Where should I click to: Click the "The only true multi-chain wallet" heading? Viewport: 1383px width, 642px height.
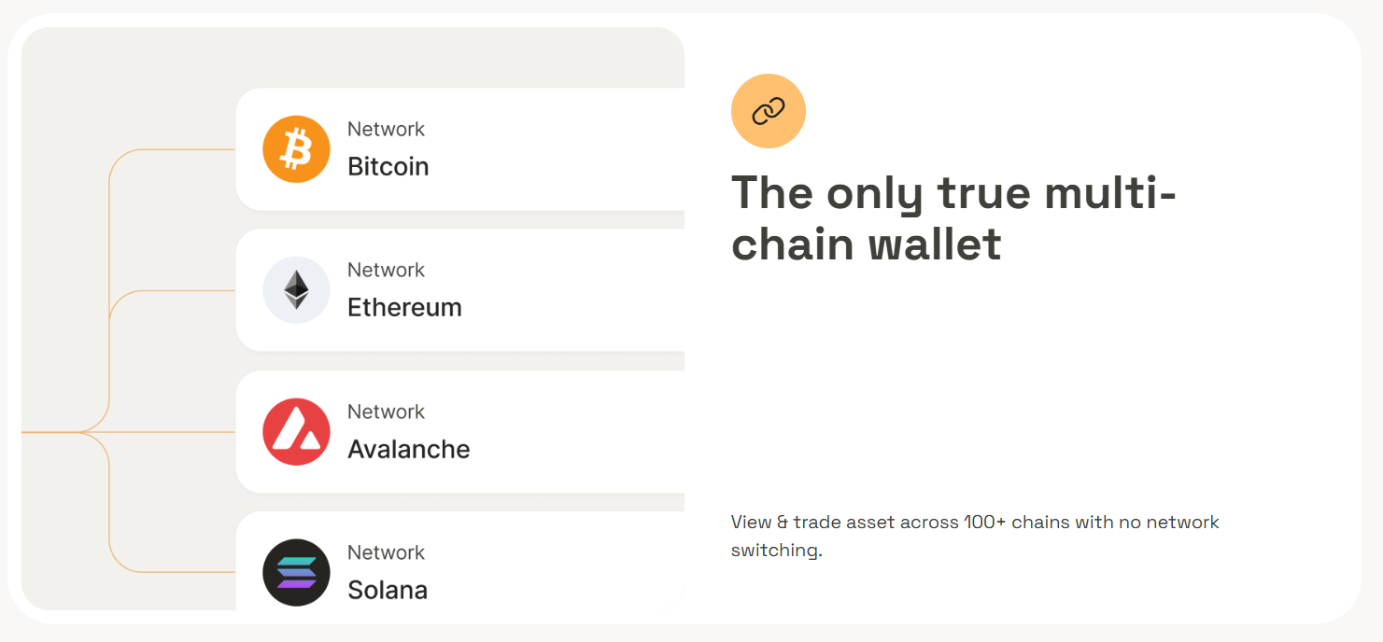(x=953, y=218)
